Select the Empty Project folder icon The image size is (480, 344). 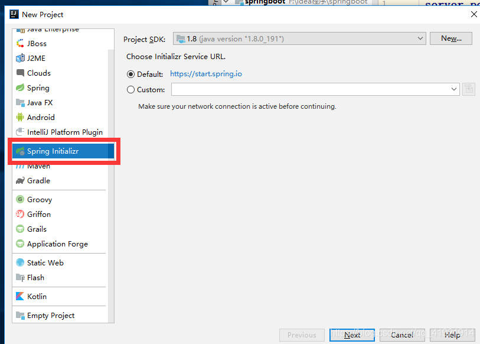coord(20,315)
